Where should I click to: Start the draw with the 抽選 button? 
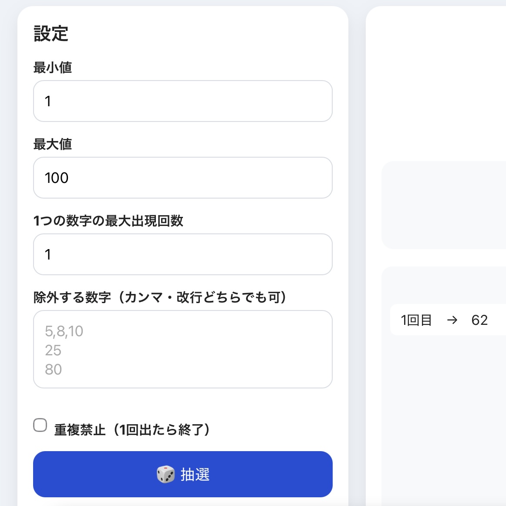(x=182, y=474)
